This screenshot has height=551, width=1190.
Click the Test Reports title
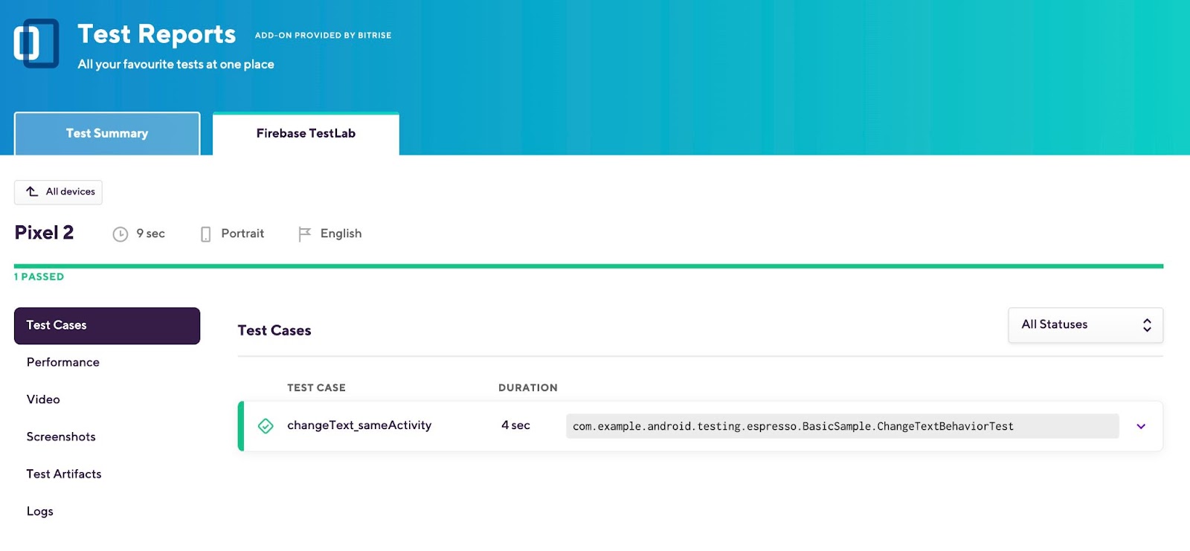(x=157, y=34)
